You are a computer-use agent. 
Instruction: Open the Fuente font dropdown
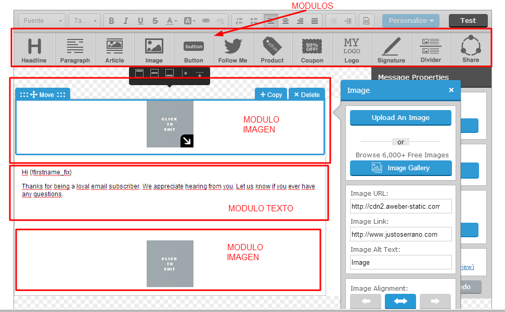pyautogui.click(x=42, y=21)
